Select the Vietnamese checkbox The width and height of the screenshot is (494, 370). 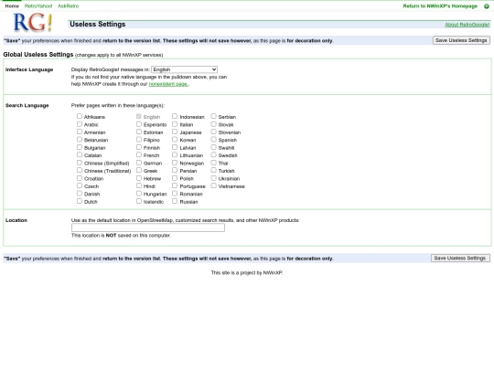click(213, 185)
